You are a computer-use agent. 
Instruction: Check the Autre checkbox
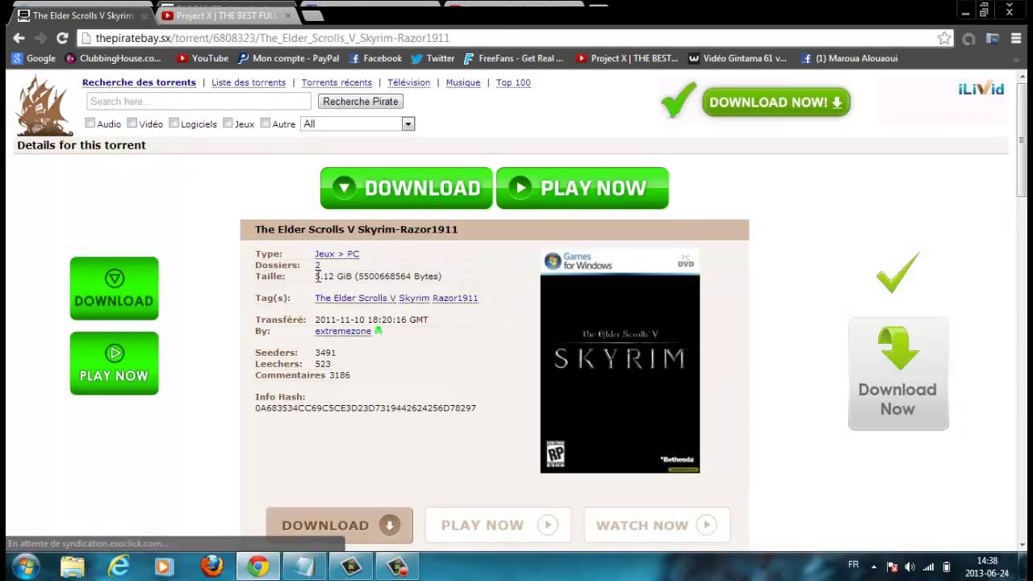(x=265, y=123)
